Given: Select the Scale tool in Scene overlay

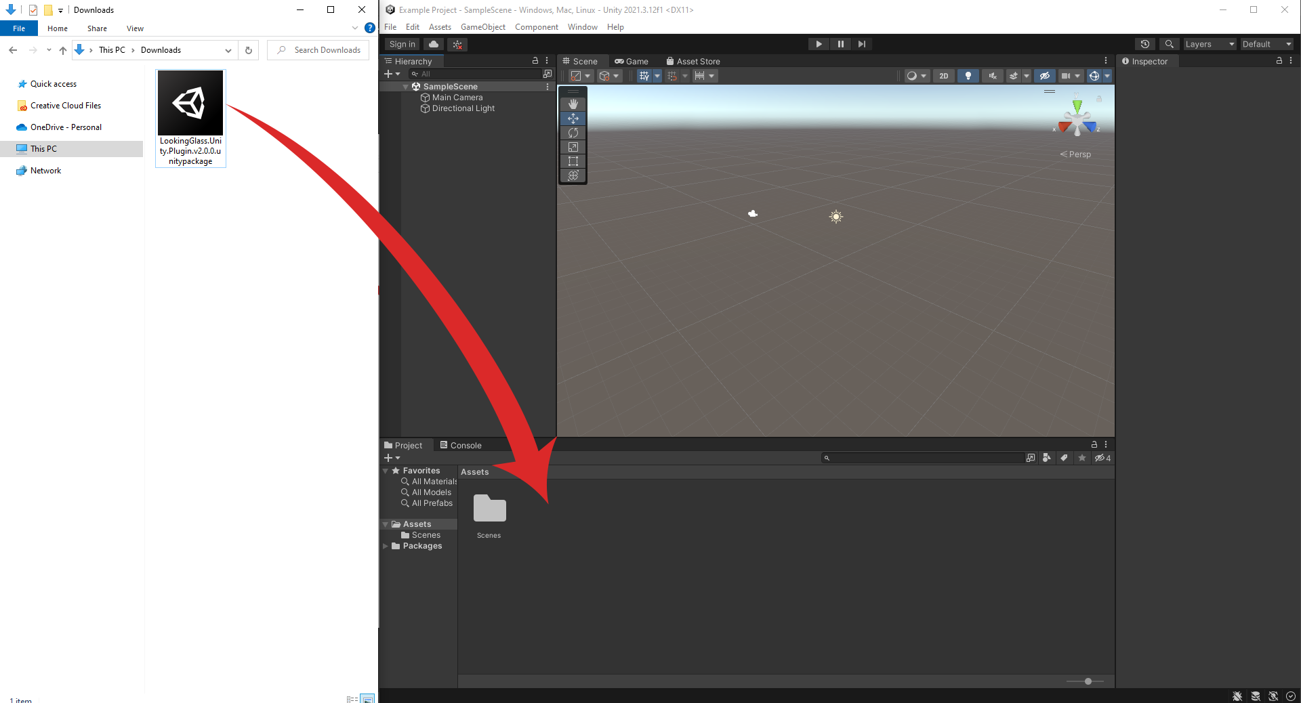Looking at the screenshot, I should coord(573,147).
